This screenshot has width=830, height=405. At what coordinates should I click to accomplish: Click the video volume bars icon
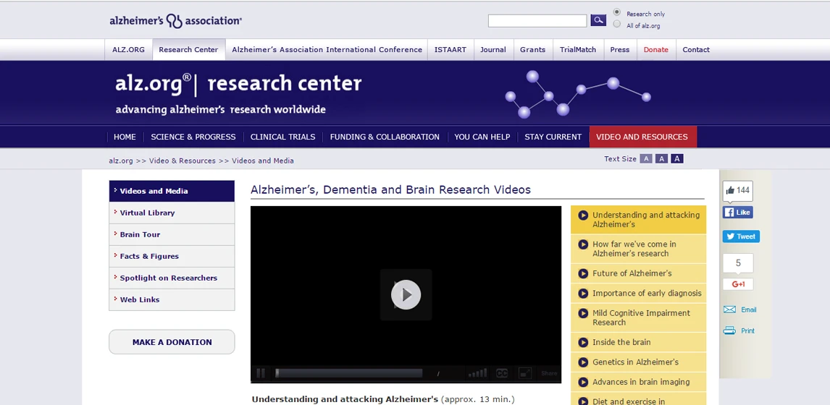click(477, 373)
